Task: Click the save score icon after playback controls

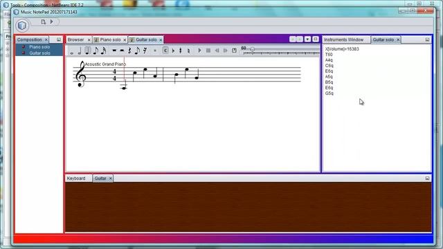Action: (234, 50)
